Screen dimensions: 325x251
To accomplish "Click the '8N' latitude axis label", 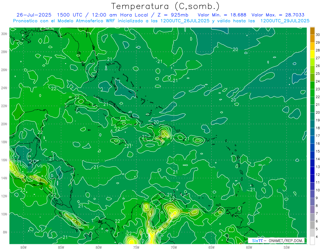I will click(x=5, y=232).
